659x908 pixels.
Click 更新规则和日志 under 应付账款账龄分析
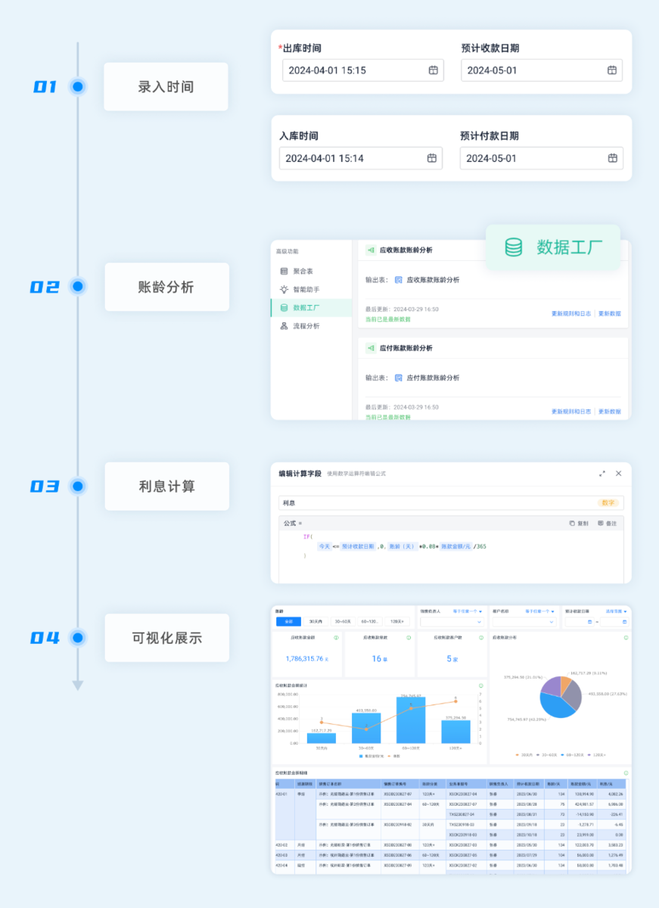(571, 412)
